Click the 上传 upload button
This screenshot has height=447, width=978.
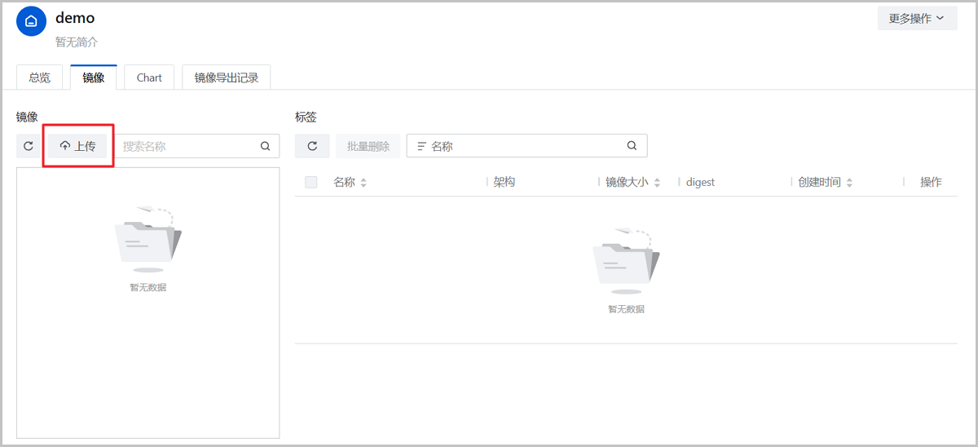pyautogui.click(x=77, y=146)
